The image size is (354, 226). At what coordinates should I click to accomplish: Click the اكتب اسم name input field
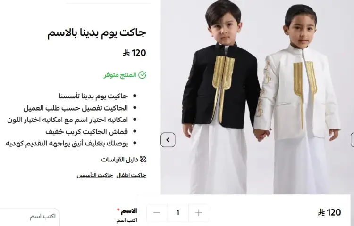pyautogui.click(x=29, y=217)
